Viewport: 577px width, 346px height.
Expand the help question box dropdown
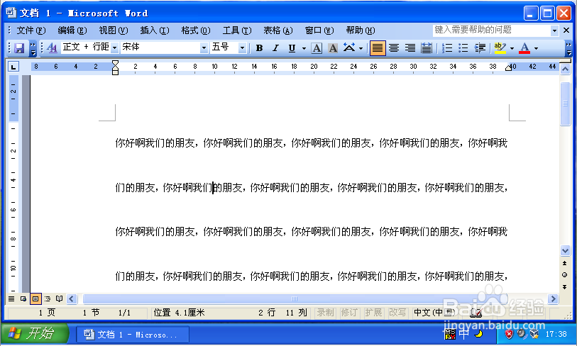[x=554, y=30]
